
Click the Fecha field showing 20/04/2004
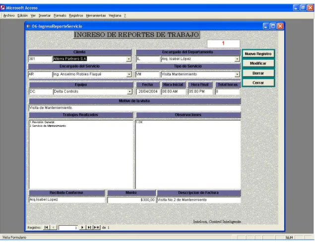(148, 91)
